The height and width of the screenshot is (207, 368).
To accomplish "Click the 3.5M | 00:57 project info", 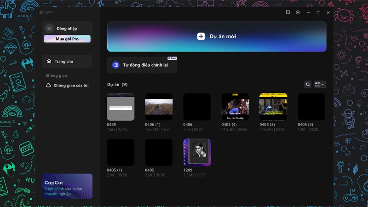I will (194, 175).
